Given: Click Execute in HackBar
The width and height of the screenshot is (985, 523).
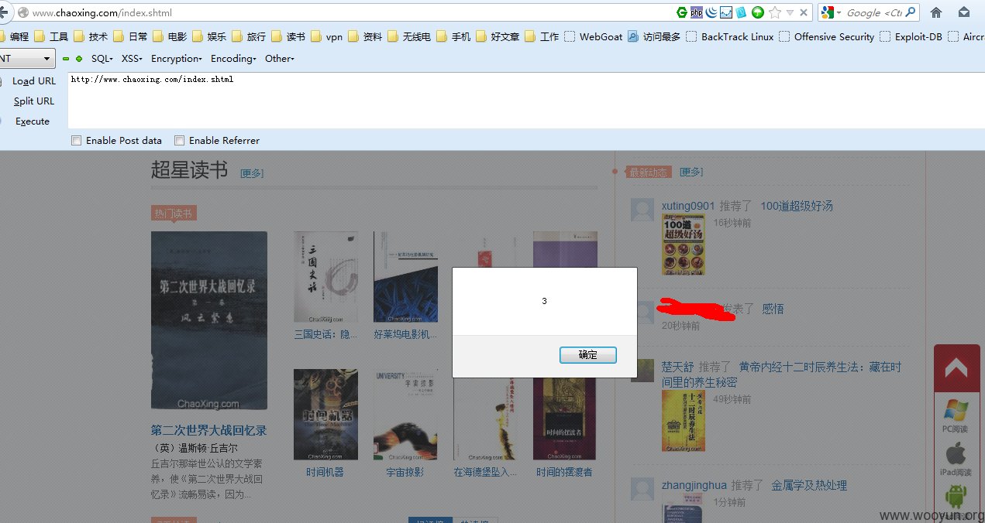Looking at the screenshot, I should coord(33,121).
